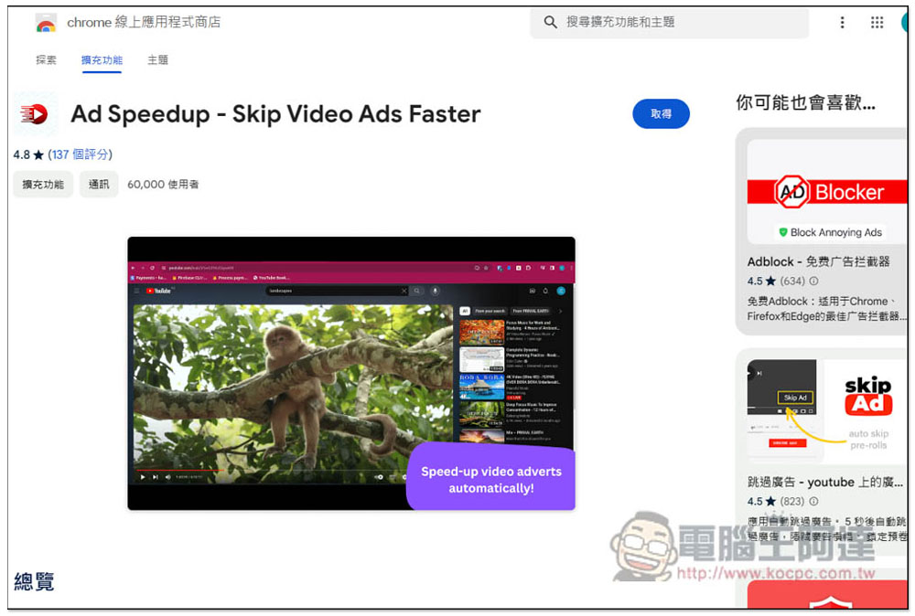The image size is (915, 616).
Task: Click the 總覽 heading
Action: click(34, 581)
